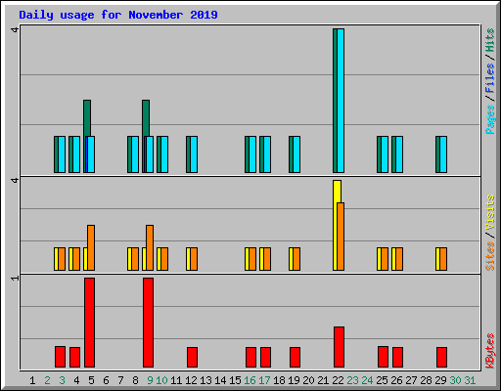Screen dimensions: 501x391
Task: Click day 22 on the x-axis
Action: [338, 380]
